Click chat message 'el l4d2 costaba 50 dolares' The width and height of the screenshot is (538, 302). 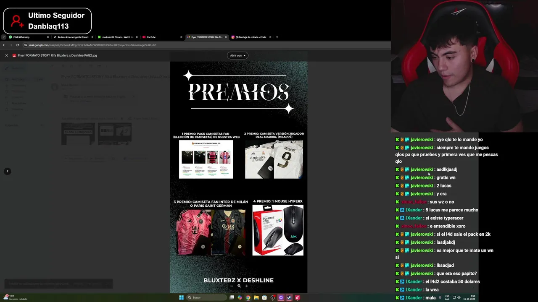(452, 281)
